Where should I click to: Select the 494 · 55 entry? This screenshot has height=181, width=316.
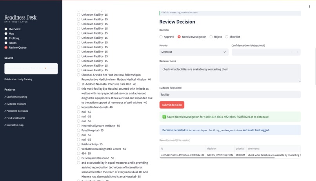click(84, 154)
